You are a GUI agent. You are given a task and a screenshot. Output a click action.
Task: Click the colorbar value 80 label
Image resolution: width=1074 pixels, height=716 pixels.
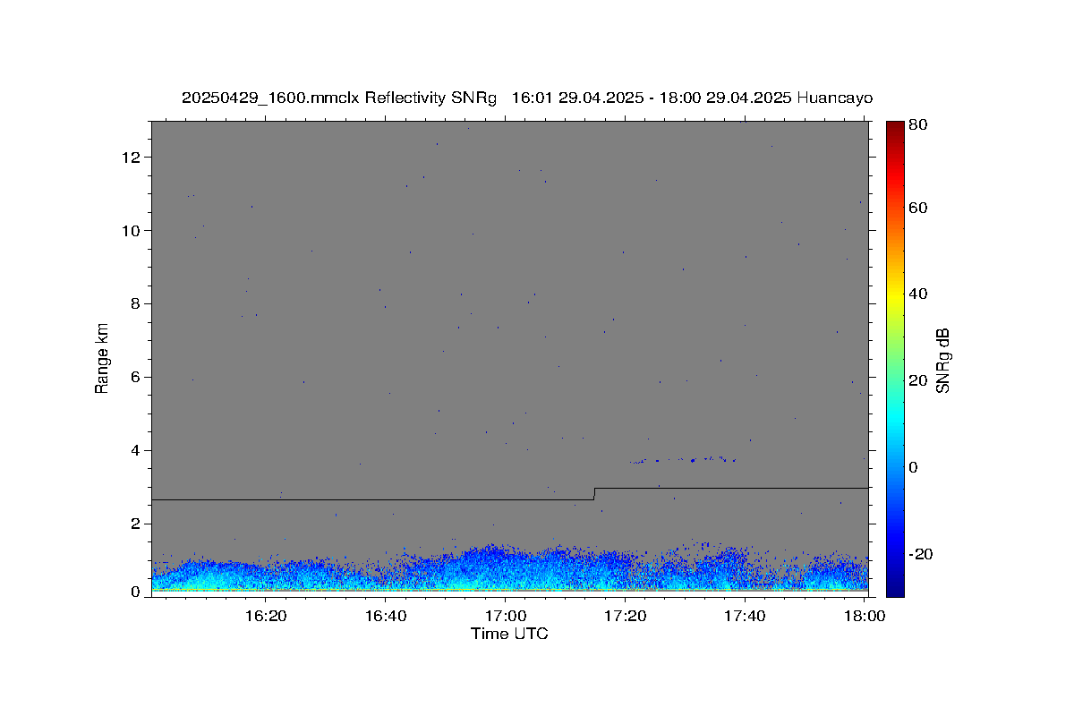pyautogui.click(x=918, y=125)
